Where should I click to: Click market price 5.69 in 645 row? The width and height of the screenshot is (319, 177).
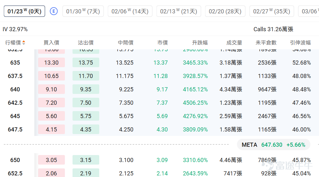click(x=162, y=116)
